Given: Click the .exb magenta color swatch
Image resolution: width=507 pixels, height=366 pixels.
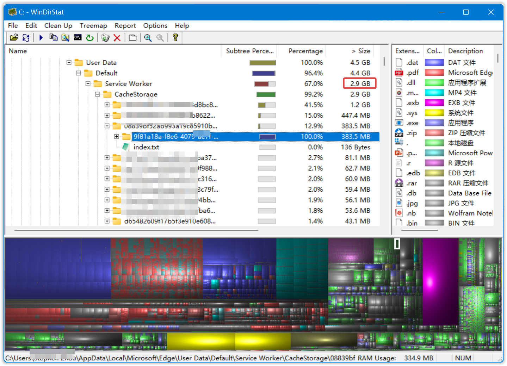Looking at the screenshot, I should coord(434,103).
